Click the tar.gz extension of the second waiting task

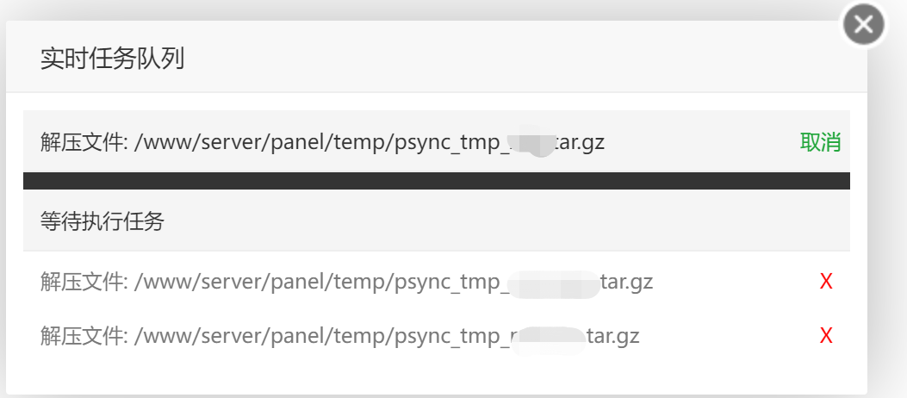[613, 335]
